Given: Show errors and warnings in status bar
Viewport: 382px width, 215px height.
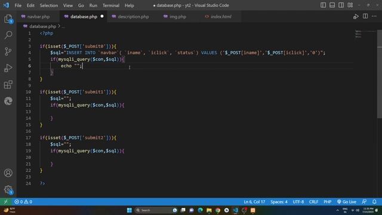Looking at the screenshot, I should pos(23,202).
